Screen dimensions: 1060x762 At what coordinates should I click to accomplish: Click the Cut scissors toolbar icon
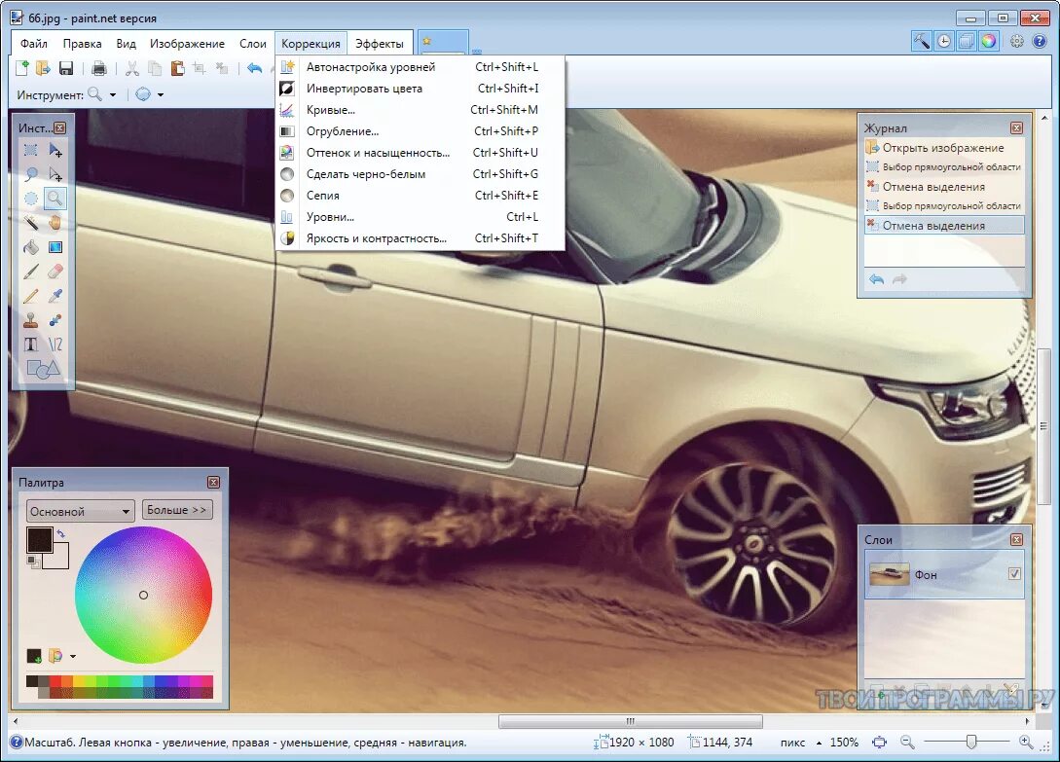pyautogui.click(x=132, y=67)
